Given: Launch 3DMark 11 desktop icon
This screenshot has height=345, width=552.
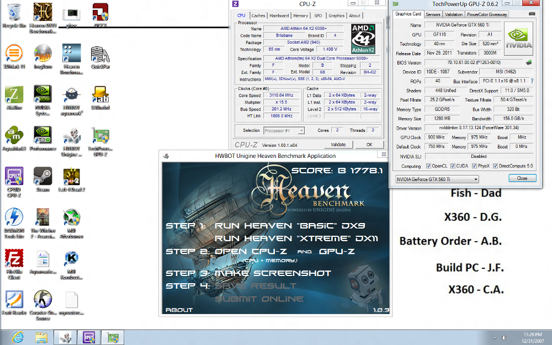Looking at the screenshot, I should tap(14, 57).
